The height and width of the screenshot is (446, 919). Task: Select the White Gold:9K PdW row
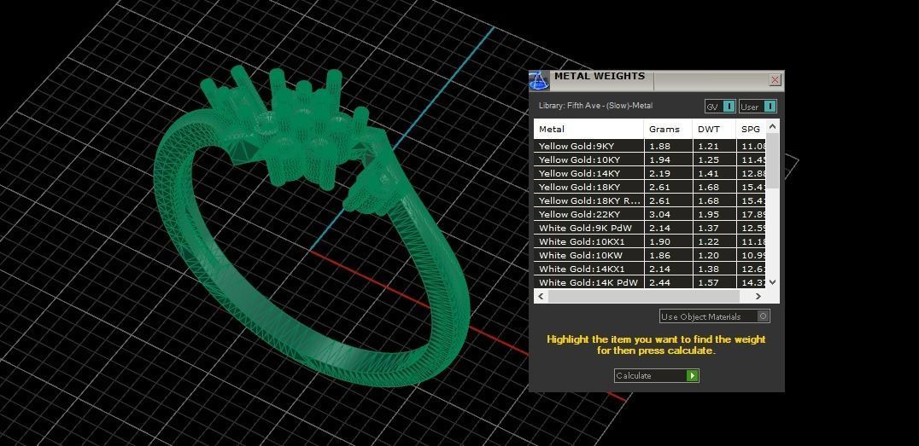point(649,229)
